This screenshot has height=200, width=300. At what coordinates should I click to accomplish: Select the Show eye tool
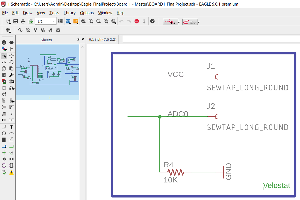(11, 42)
